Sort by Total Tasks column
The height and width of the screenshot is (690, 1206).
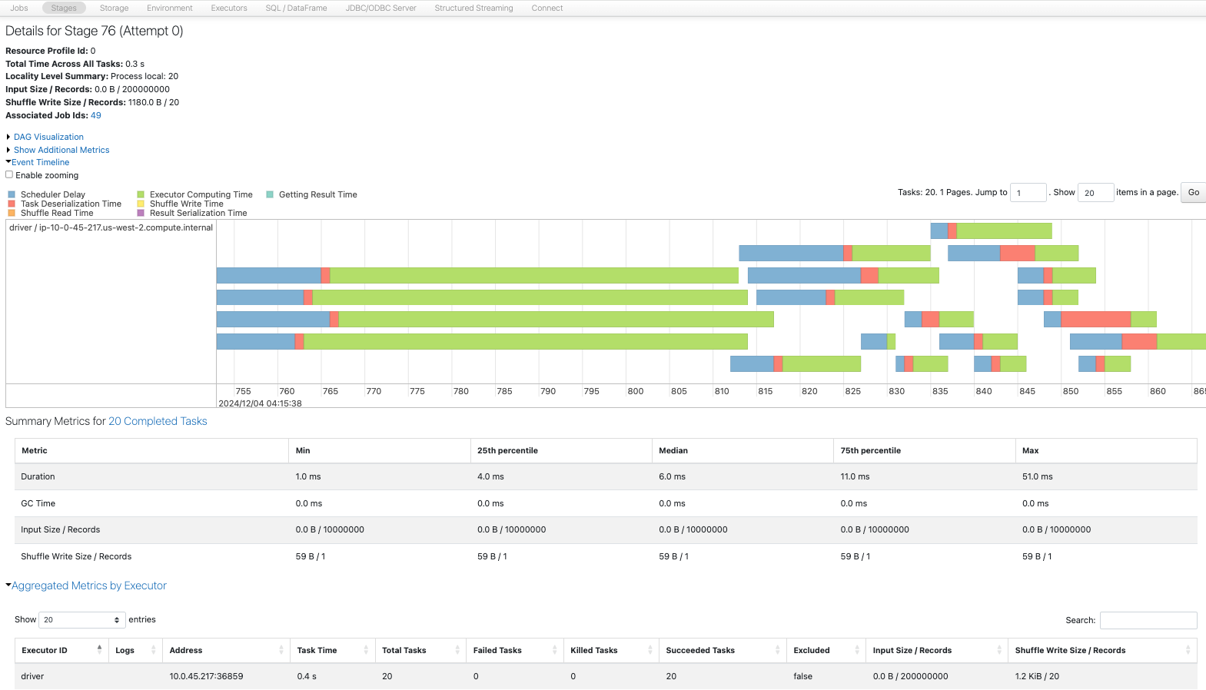420,650
